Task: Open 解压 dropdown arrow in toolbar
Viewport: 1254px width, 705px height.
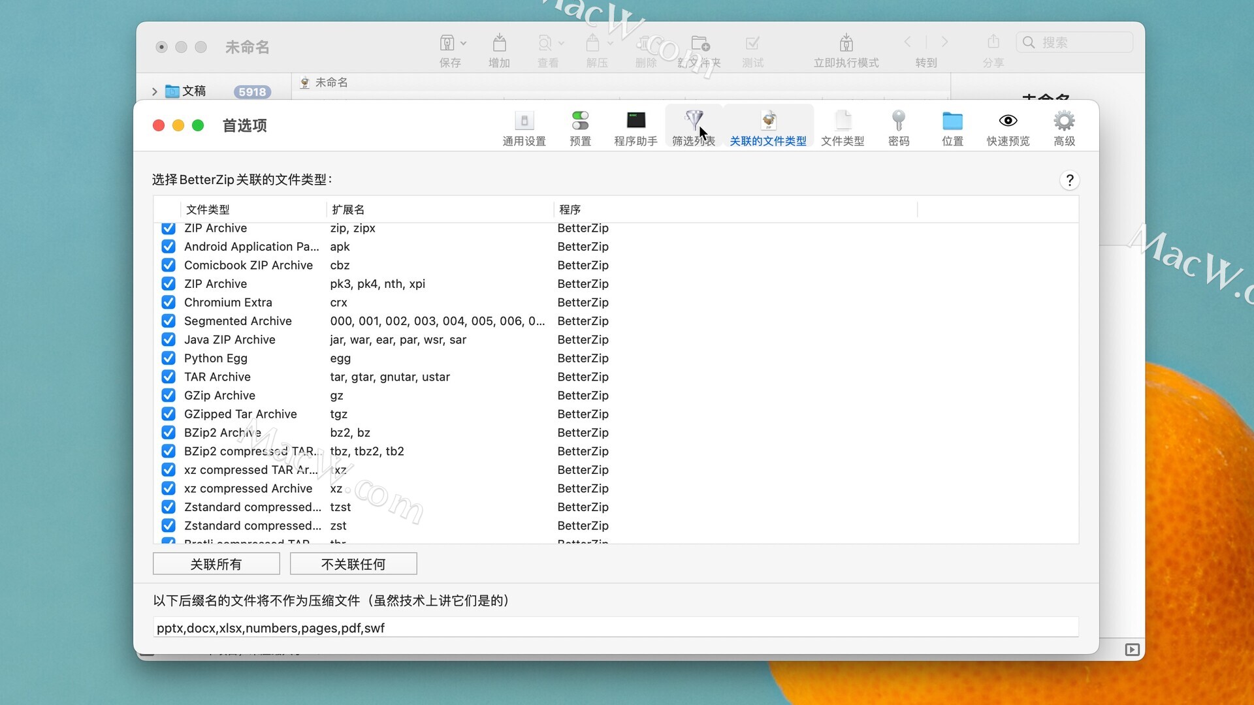Action: pyautogui.click(x=610, y=44)
